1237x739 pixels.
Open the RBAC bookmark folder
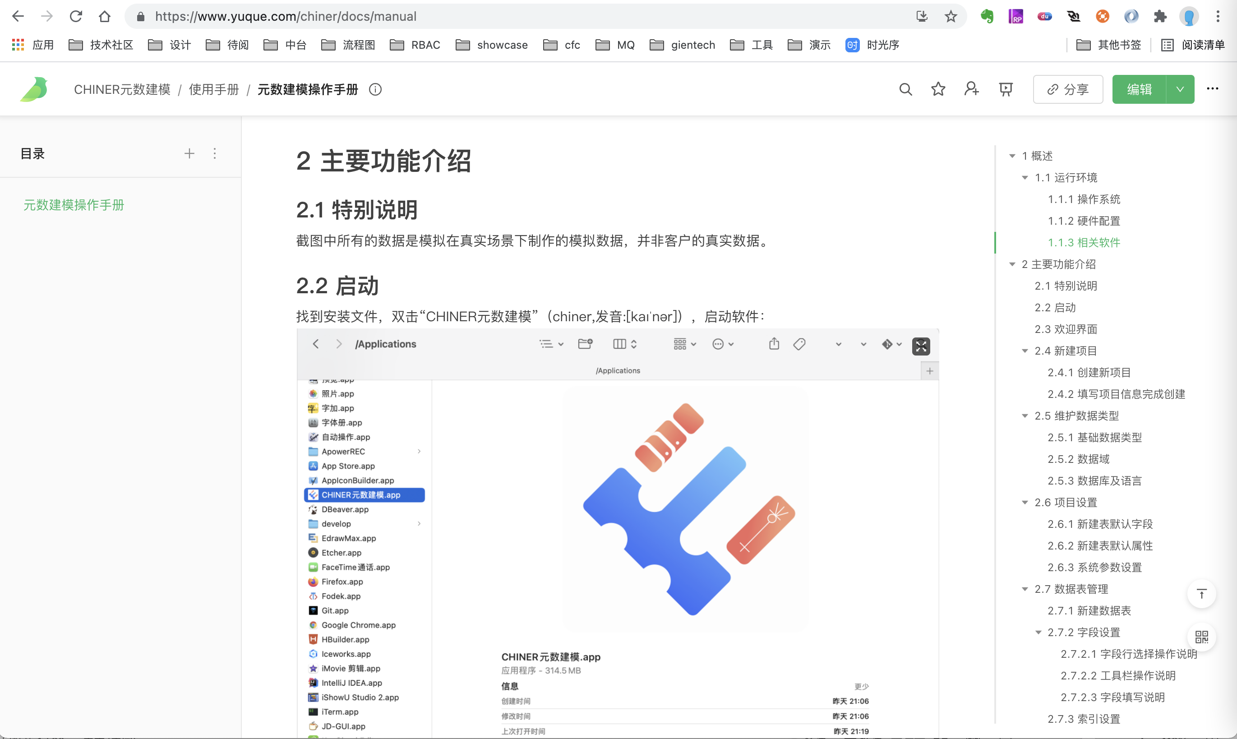(x=415, y=45)
